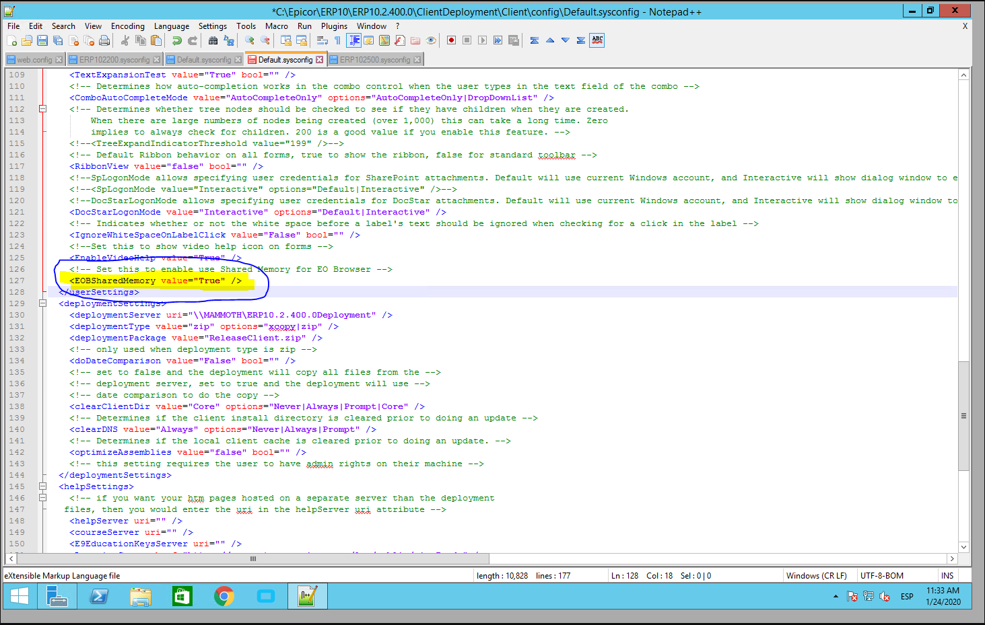Click the Close All toolbar icon
The width and height of the screenshot is (985, 625).
[x=89, y=40]
